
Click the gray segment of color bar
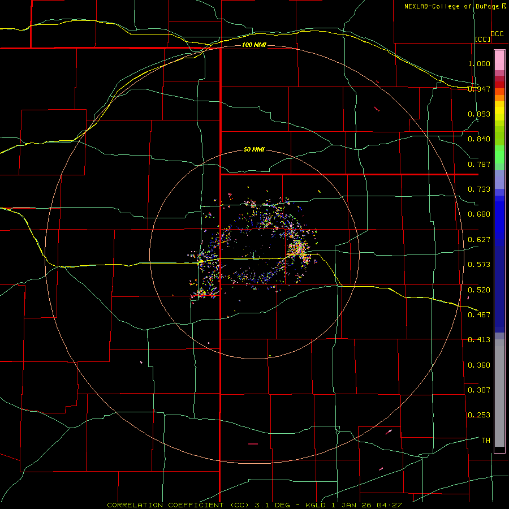(x=499, y=393)
